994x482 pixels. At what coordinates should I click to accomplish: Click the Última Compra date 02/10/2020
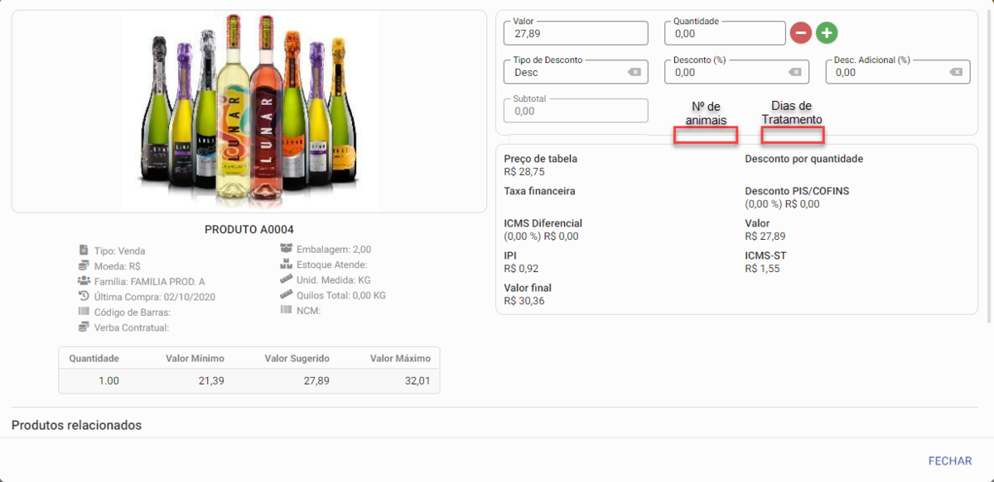[190, 297]
